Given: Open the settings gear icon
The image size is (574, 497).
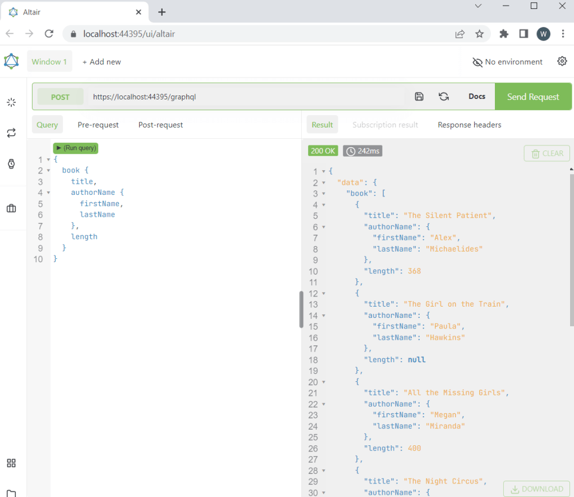Looking at the screenshot, I should (x=562, y=61).
